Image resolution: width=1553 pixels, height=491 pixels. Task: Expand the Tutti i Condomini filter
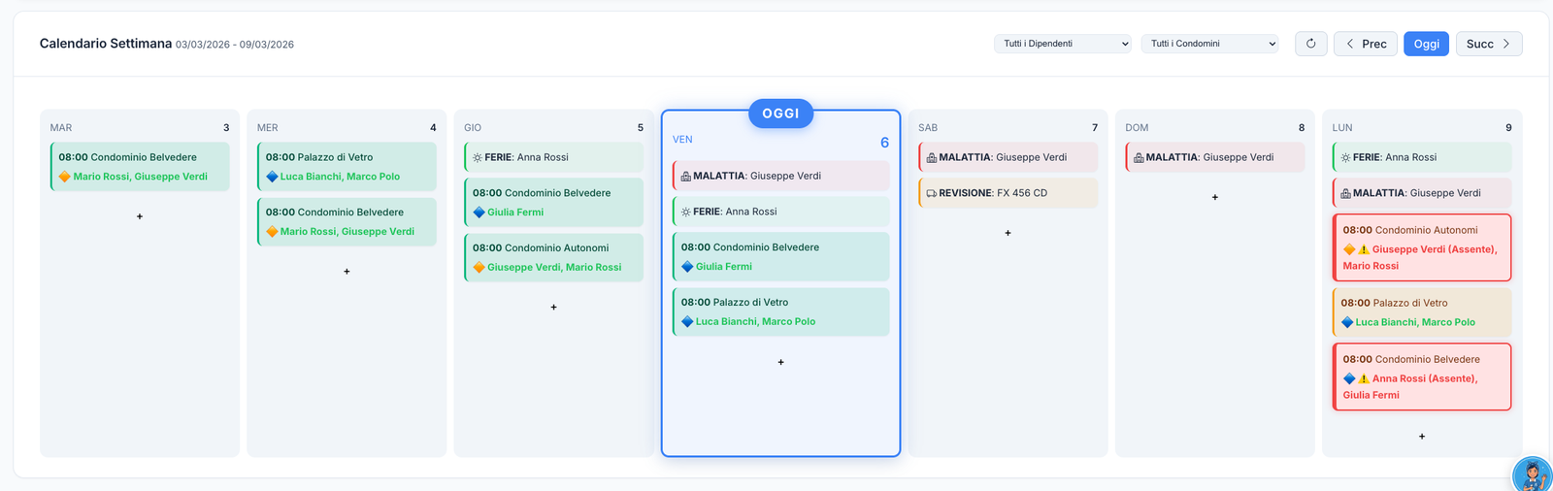[1209, 44]
